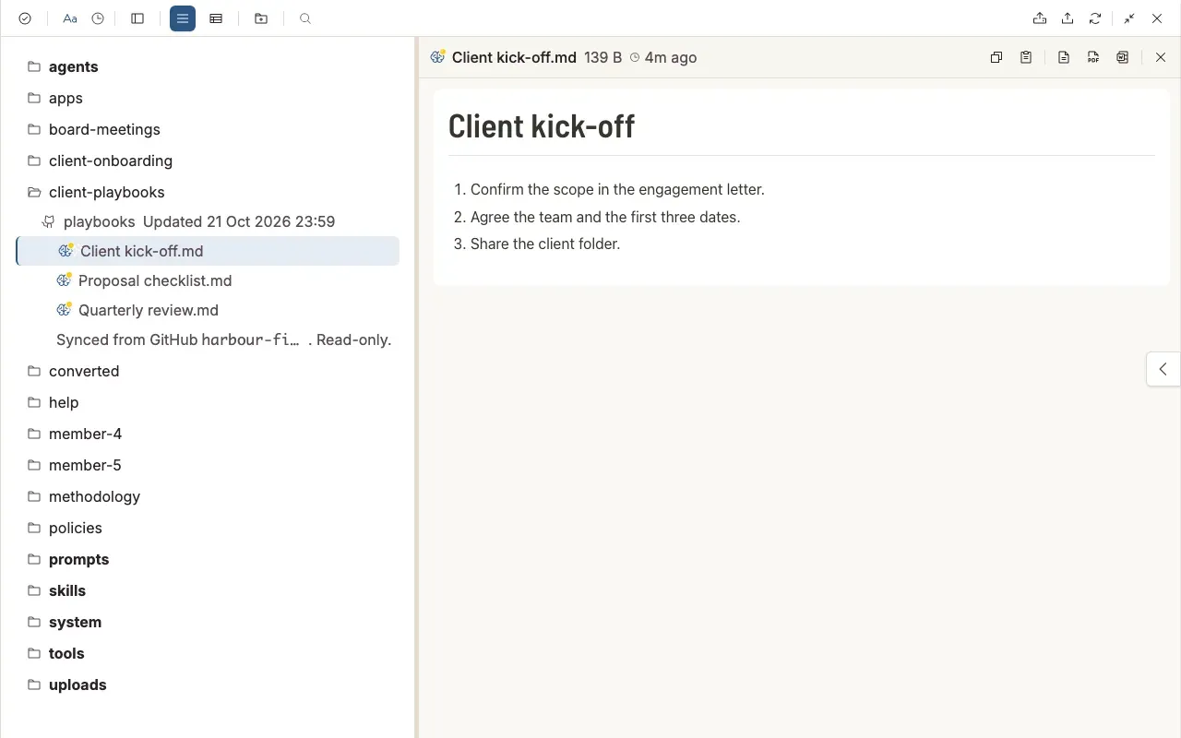The width and height of the screenshot is (1181, 738).
Task: Click the circled checkmark icon in toolbar
Action: click(25, 18)
